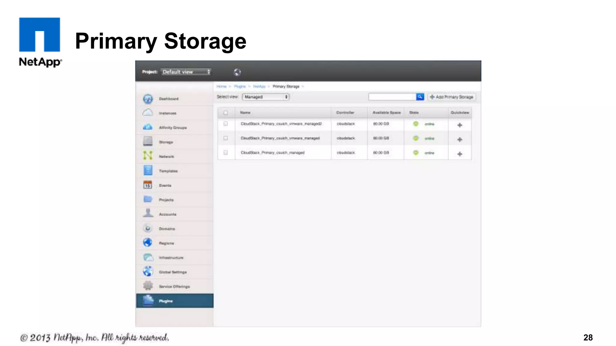616x346 pixels.
Task: Sort by the Available Space column header
Action: click(387, 113)
